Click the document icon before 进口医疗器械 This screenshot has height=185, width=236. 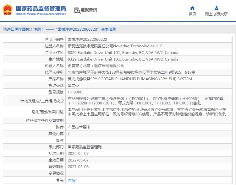point(5,29)
